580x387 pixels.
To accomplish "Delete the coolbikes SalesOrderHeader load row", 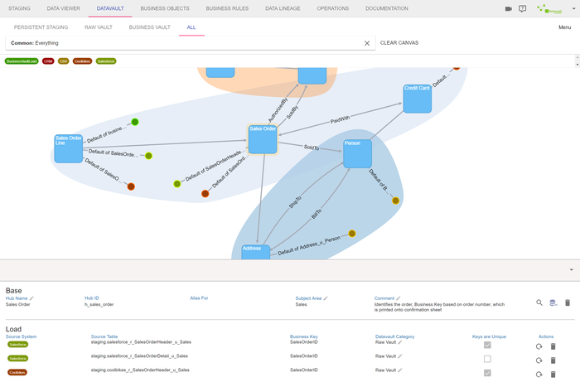I will point(553,375).
